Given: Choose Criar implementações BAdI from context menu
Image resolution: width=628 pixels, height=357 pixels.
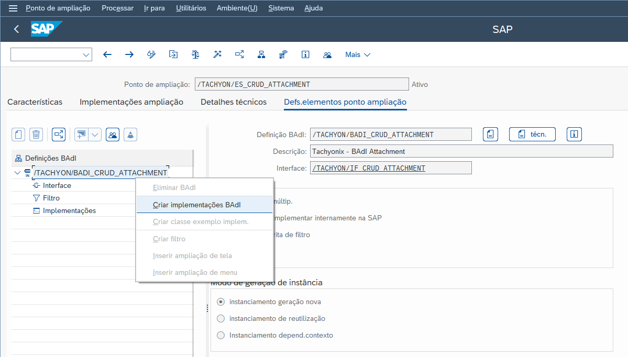Looking at the screenshot, I should (x=204, y=205).
